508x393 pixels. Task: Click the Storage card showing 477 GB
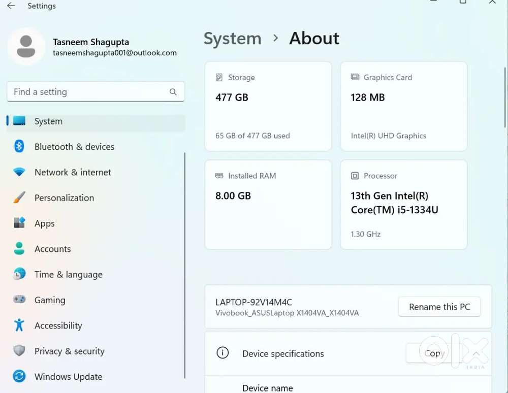pos(268,106)
